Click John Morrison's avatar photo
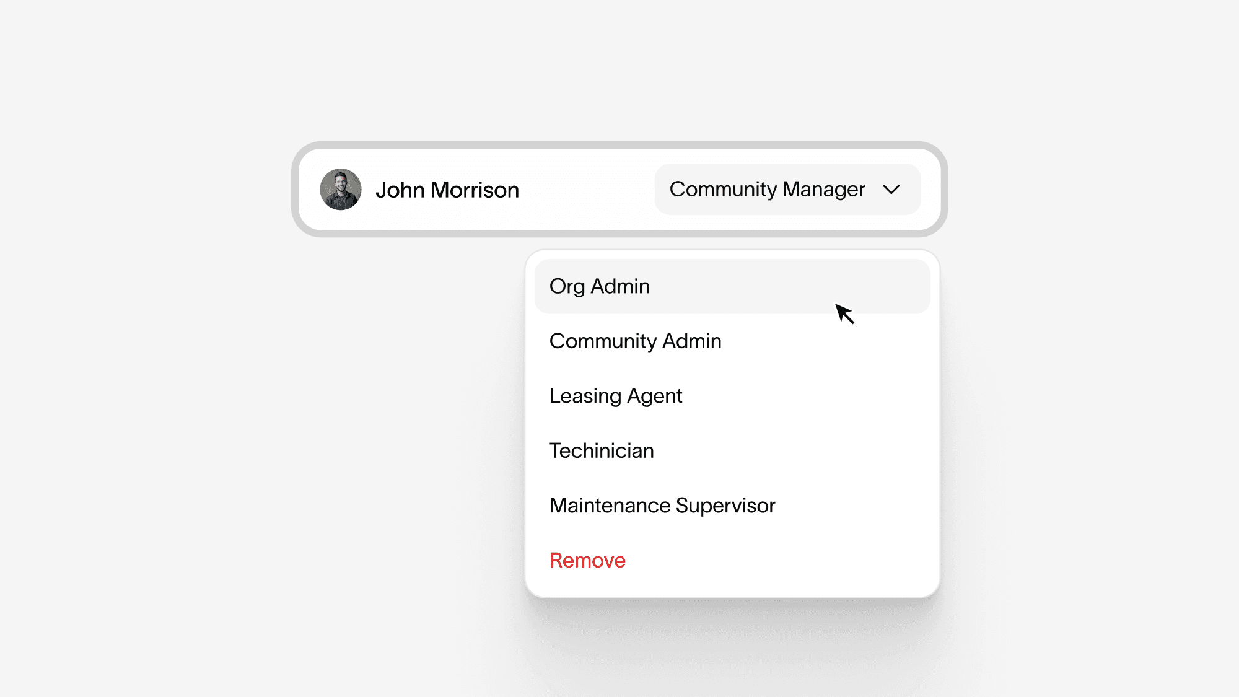This screenshot has width=1239, height=697. (x=340, y=190)
